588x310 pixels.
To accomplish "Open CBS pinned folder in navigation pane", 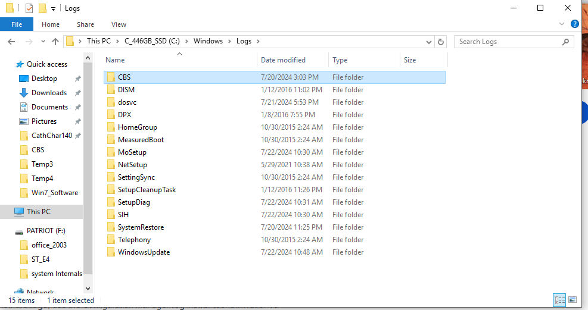I will pos(38,150).
